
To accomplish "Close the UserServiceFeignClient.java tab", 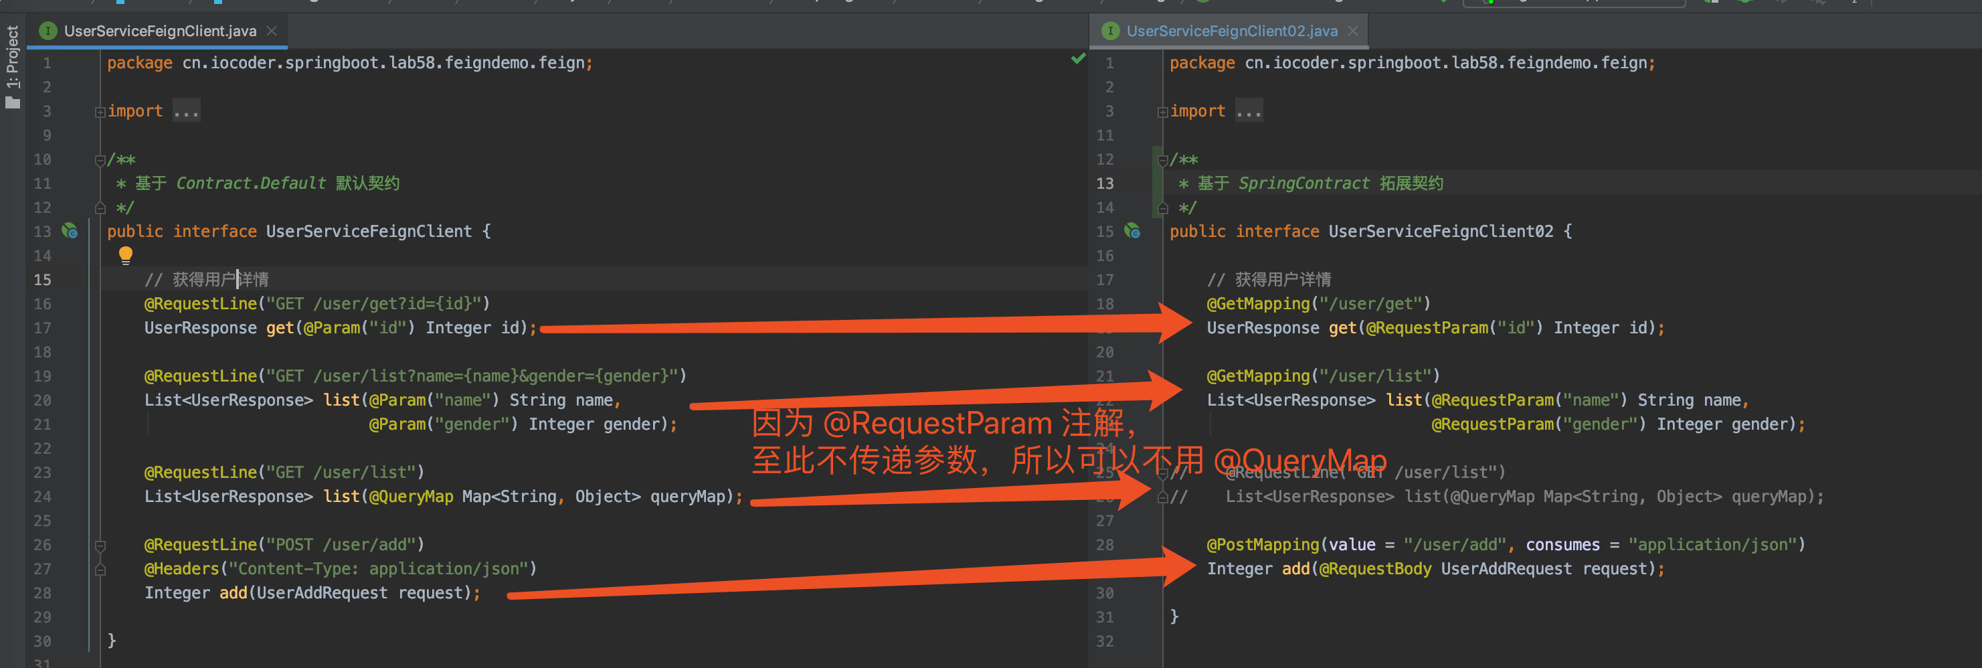I will tap(271, 31).
